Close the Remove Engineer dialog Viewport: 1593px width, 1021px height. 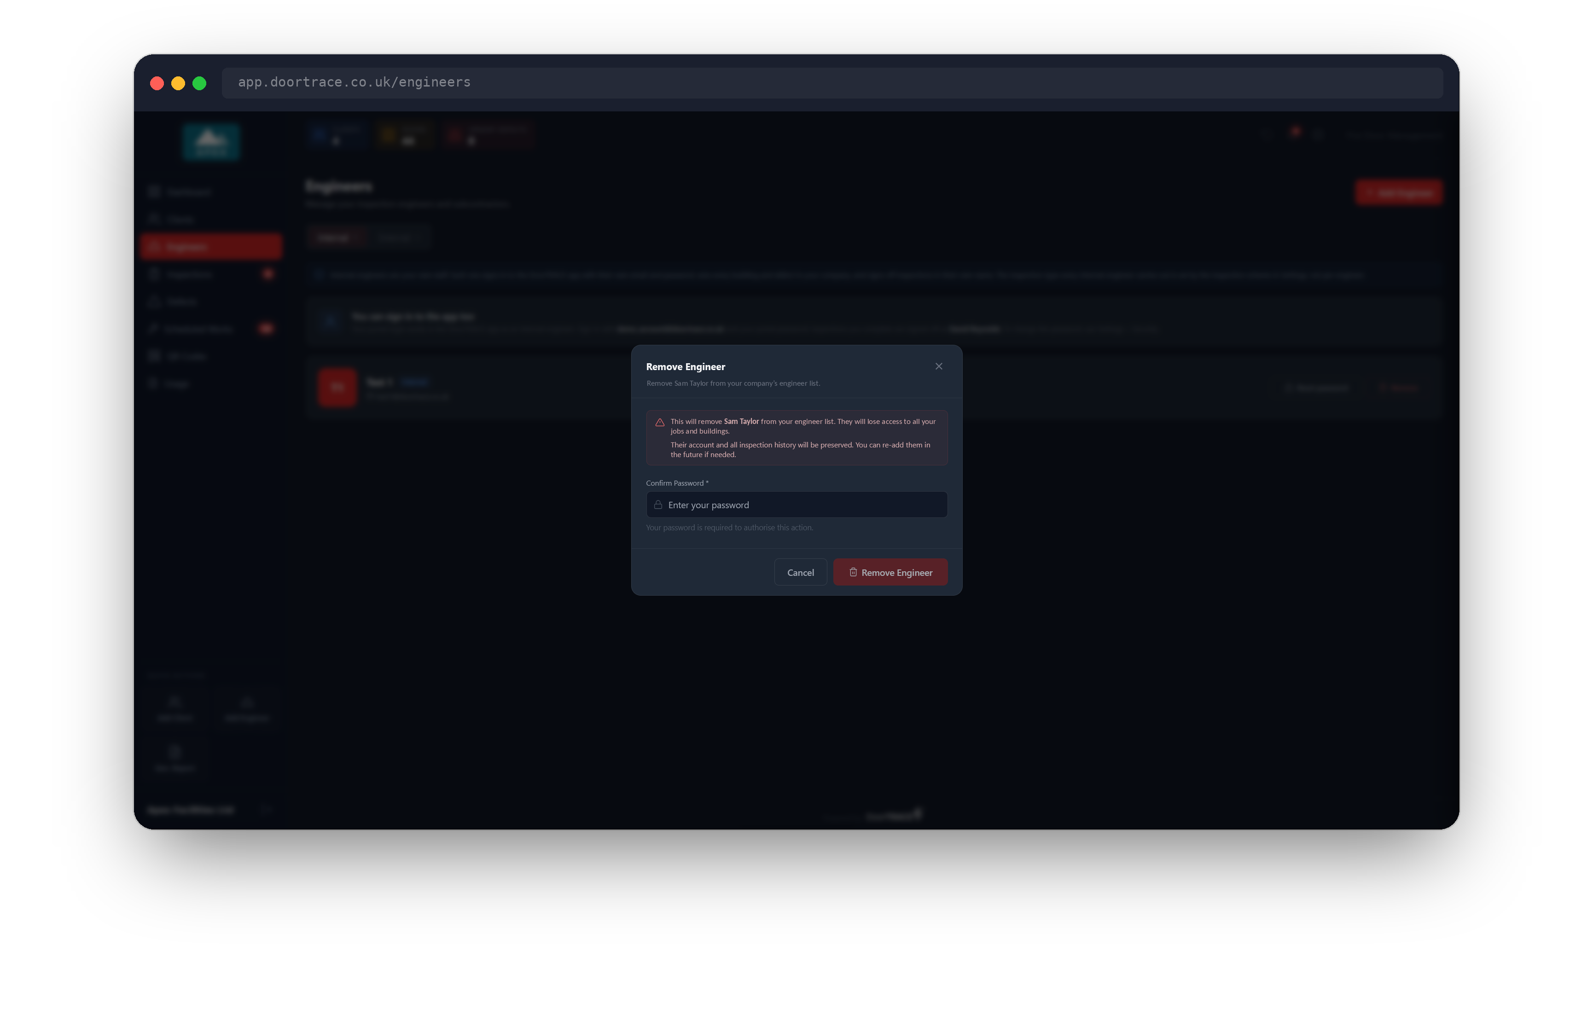pos(939,366)
